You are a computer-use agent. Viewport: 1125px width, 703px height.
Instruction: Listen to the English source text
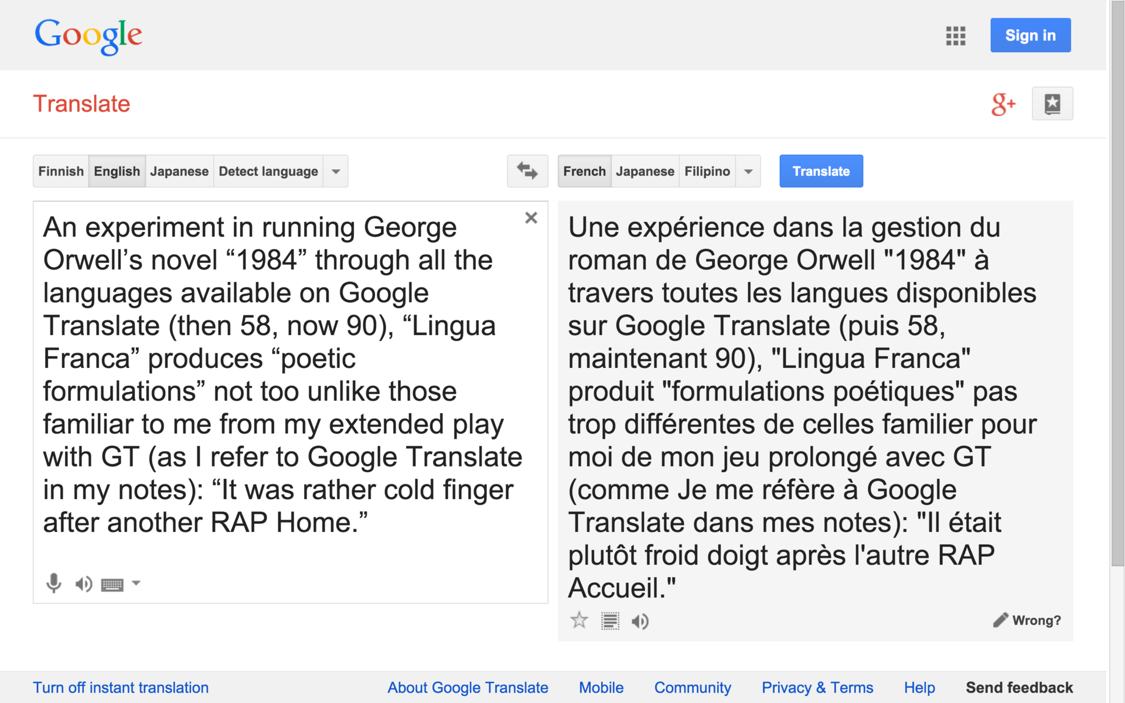point(83,584)
